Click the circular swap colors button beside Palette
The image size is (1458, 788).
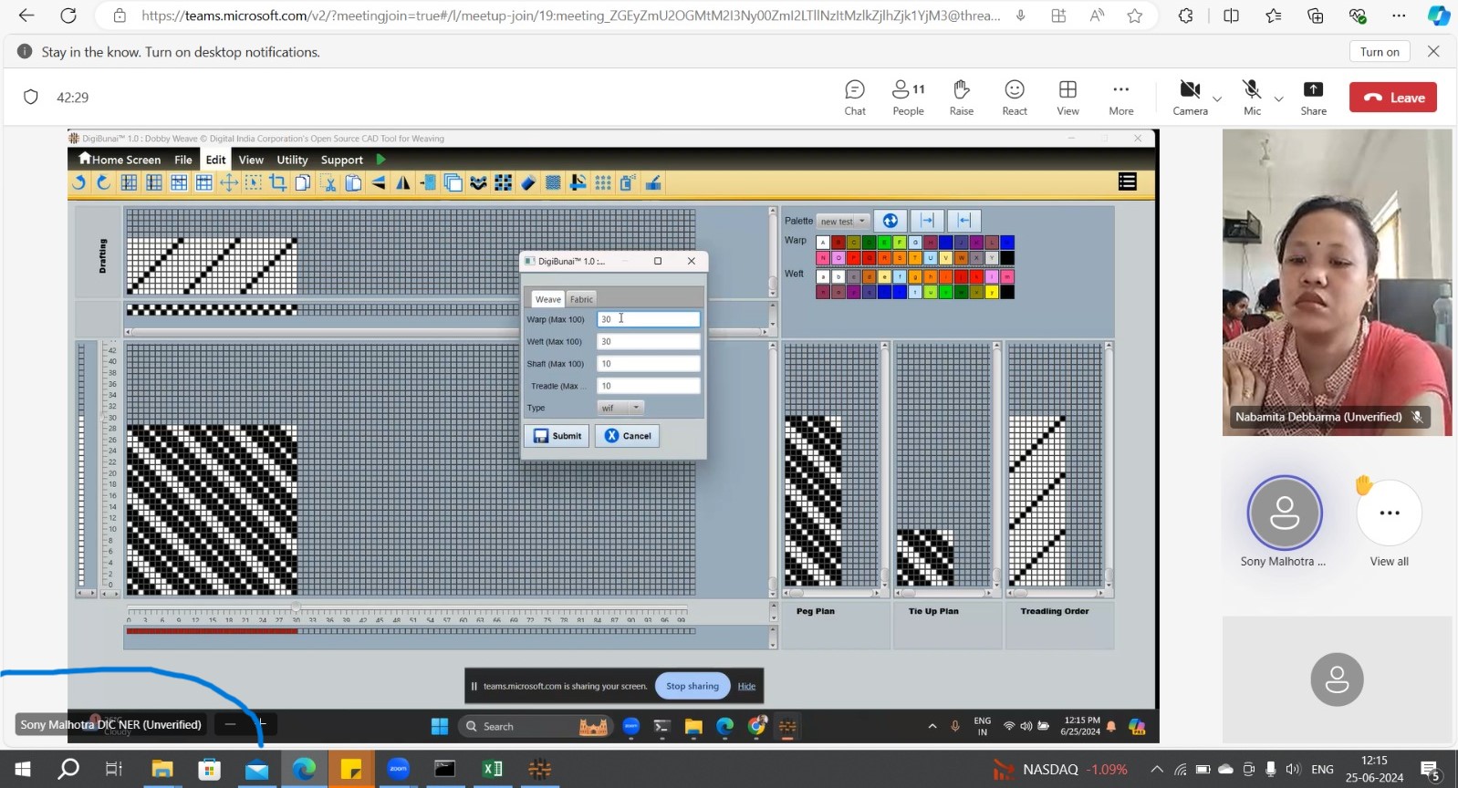890,221
